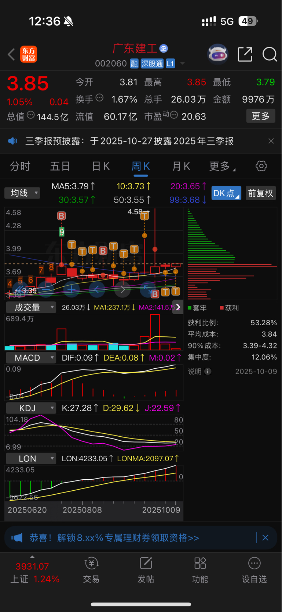Screen dimensions: 282x612
Task: Tap the chart zoom-in plus control
Action: coord(72,290)
